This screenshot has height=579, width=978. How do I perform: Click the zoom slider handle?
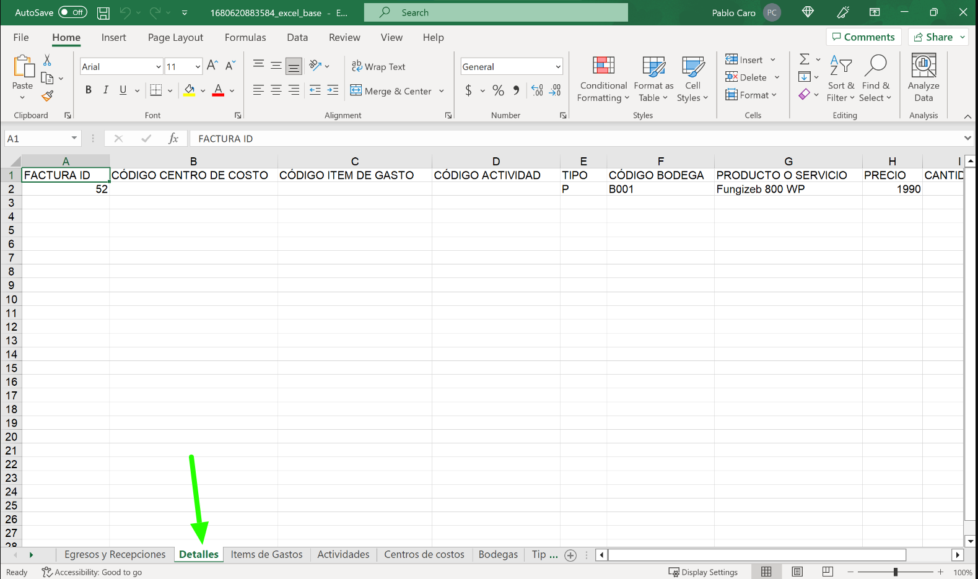[896, 572]
